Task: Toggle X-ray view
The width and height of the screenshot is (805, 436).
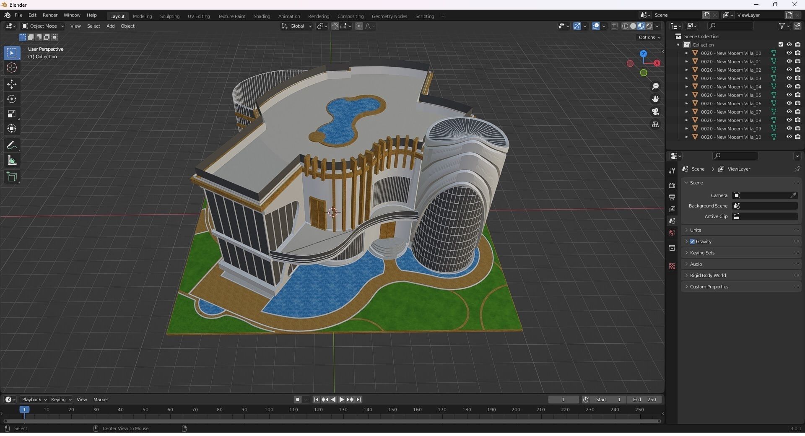Action: tap(614, 26)
